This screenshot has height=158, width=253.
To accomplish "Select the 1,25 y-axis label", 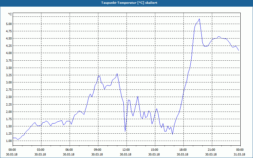I will tap(9, 133).
